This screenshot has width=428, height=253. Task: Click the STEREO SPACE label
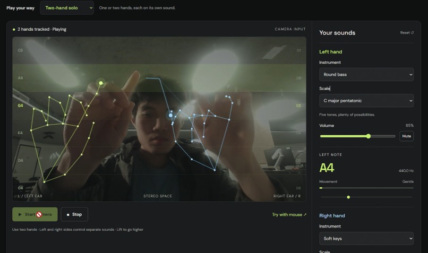click(158, 196)
